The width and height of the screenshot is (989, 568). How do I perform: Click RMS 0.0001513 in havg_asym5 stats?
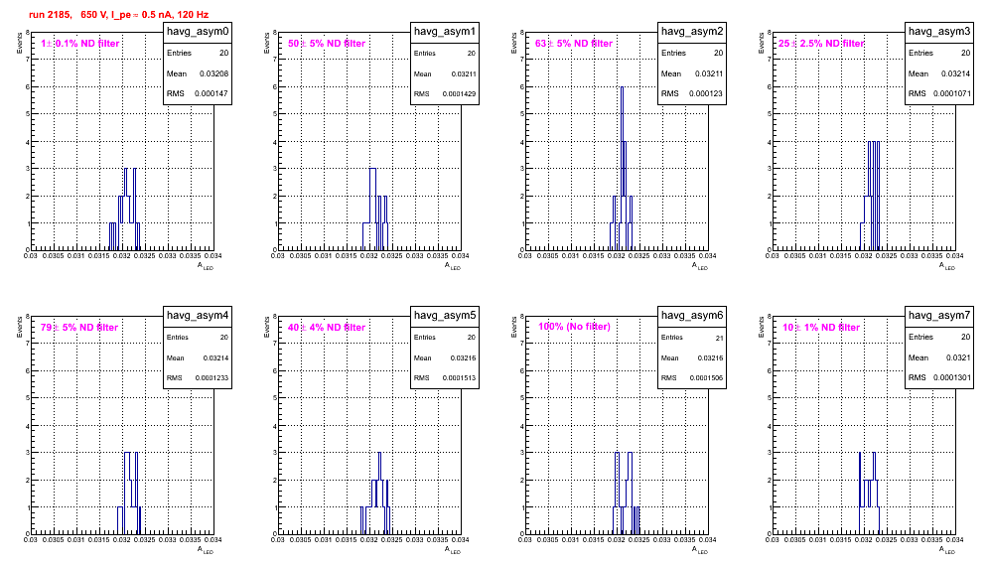[445, 378]
